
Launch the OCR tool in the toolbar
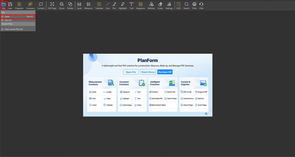(x=178, y=6)
